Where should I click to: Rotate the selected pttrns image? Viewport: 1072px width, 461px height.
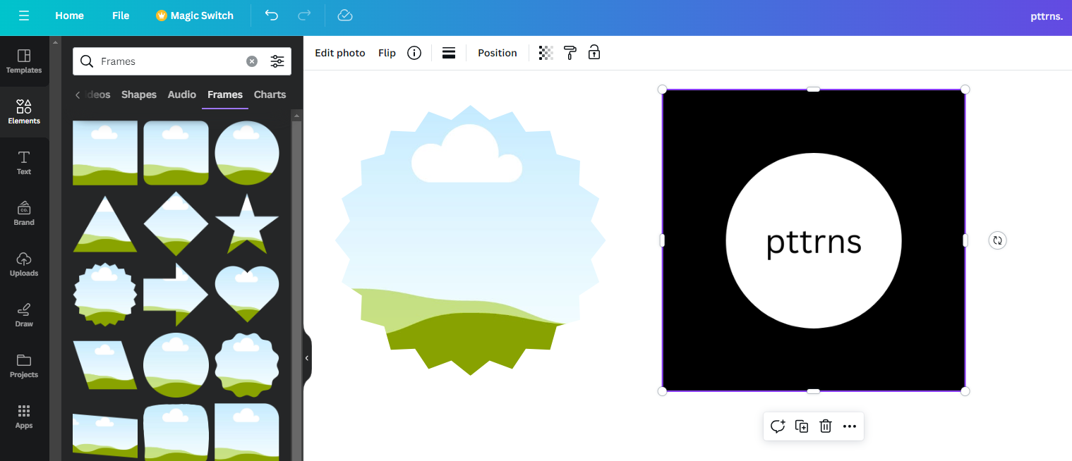(x=997, y=240)
